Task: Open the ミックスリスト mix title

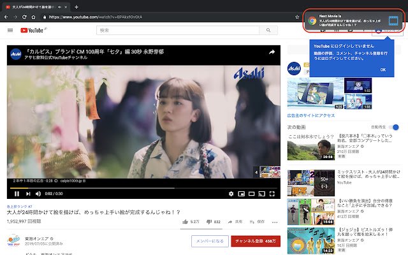Action: [x=368, y=174]
